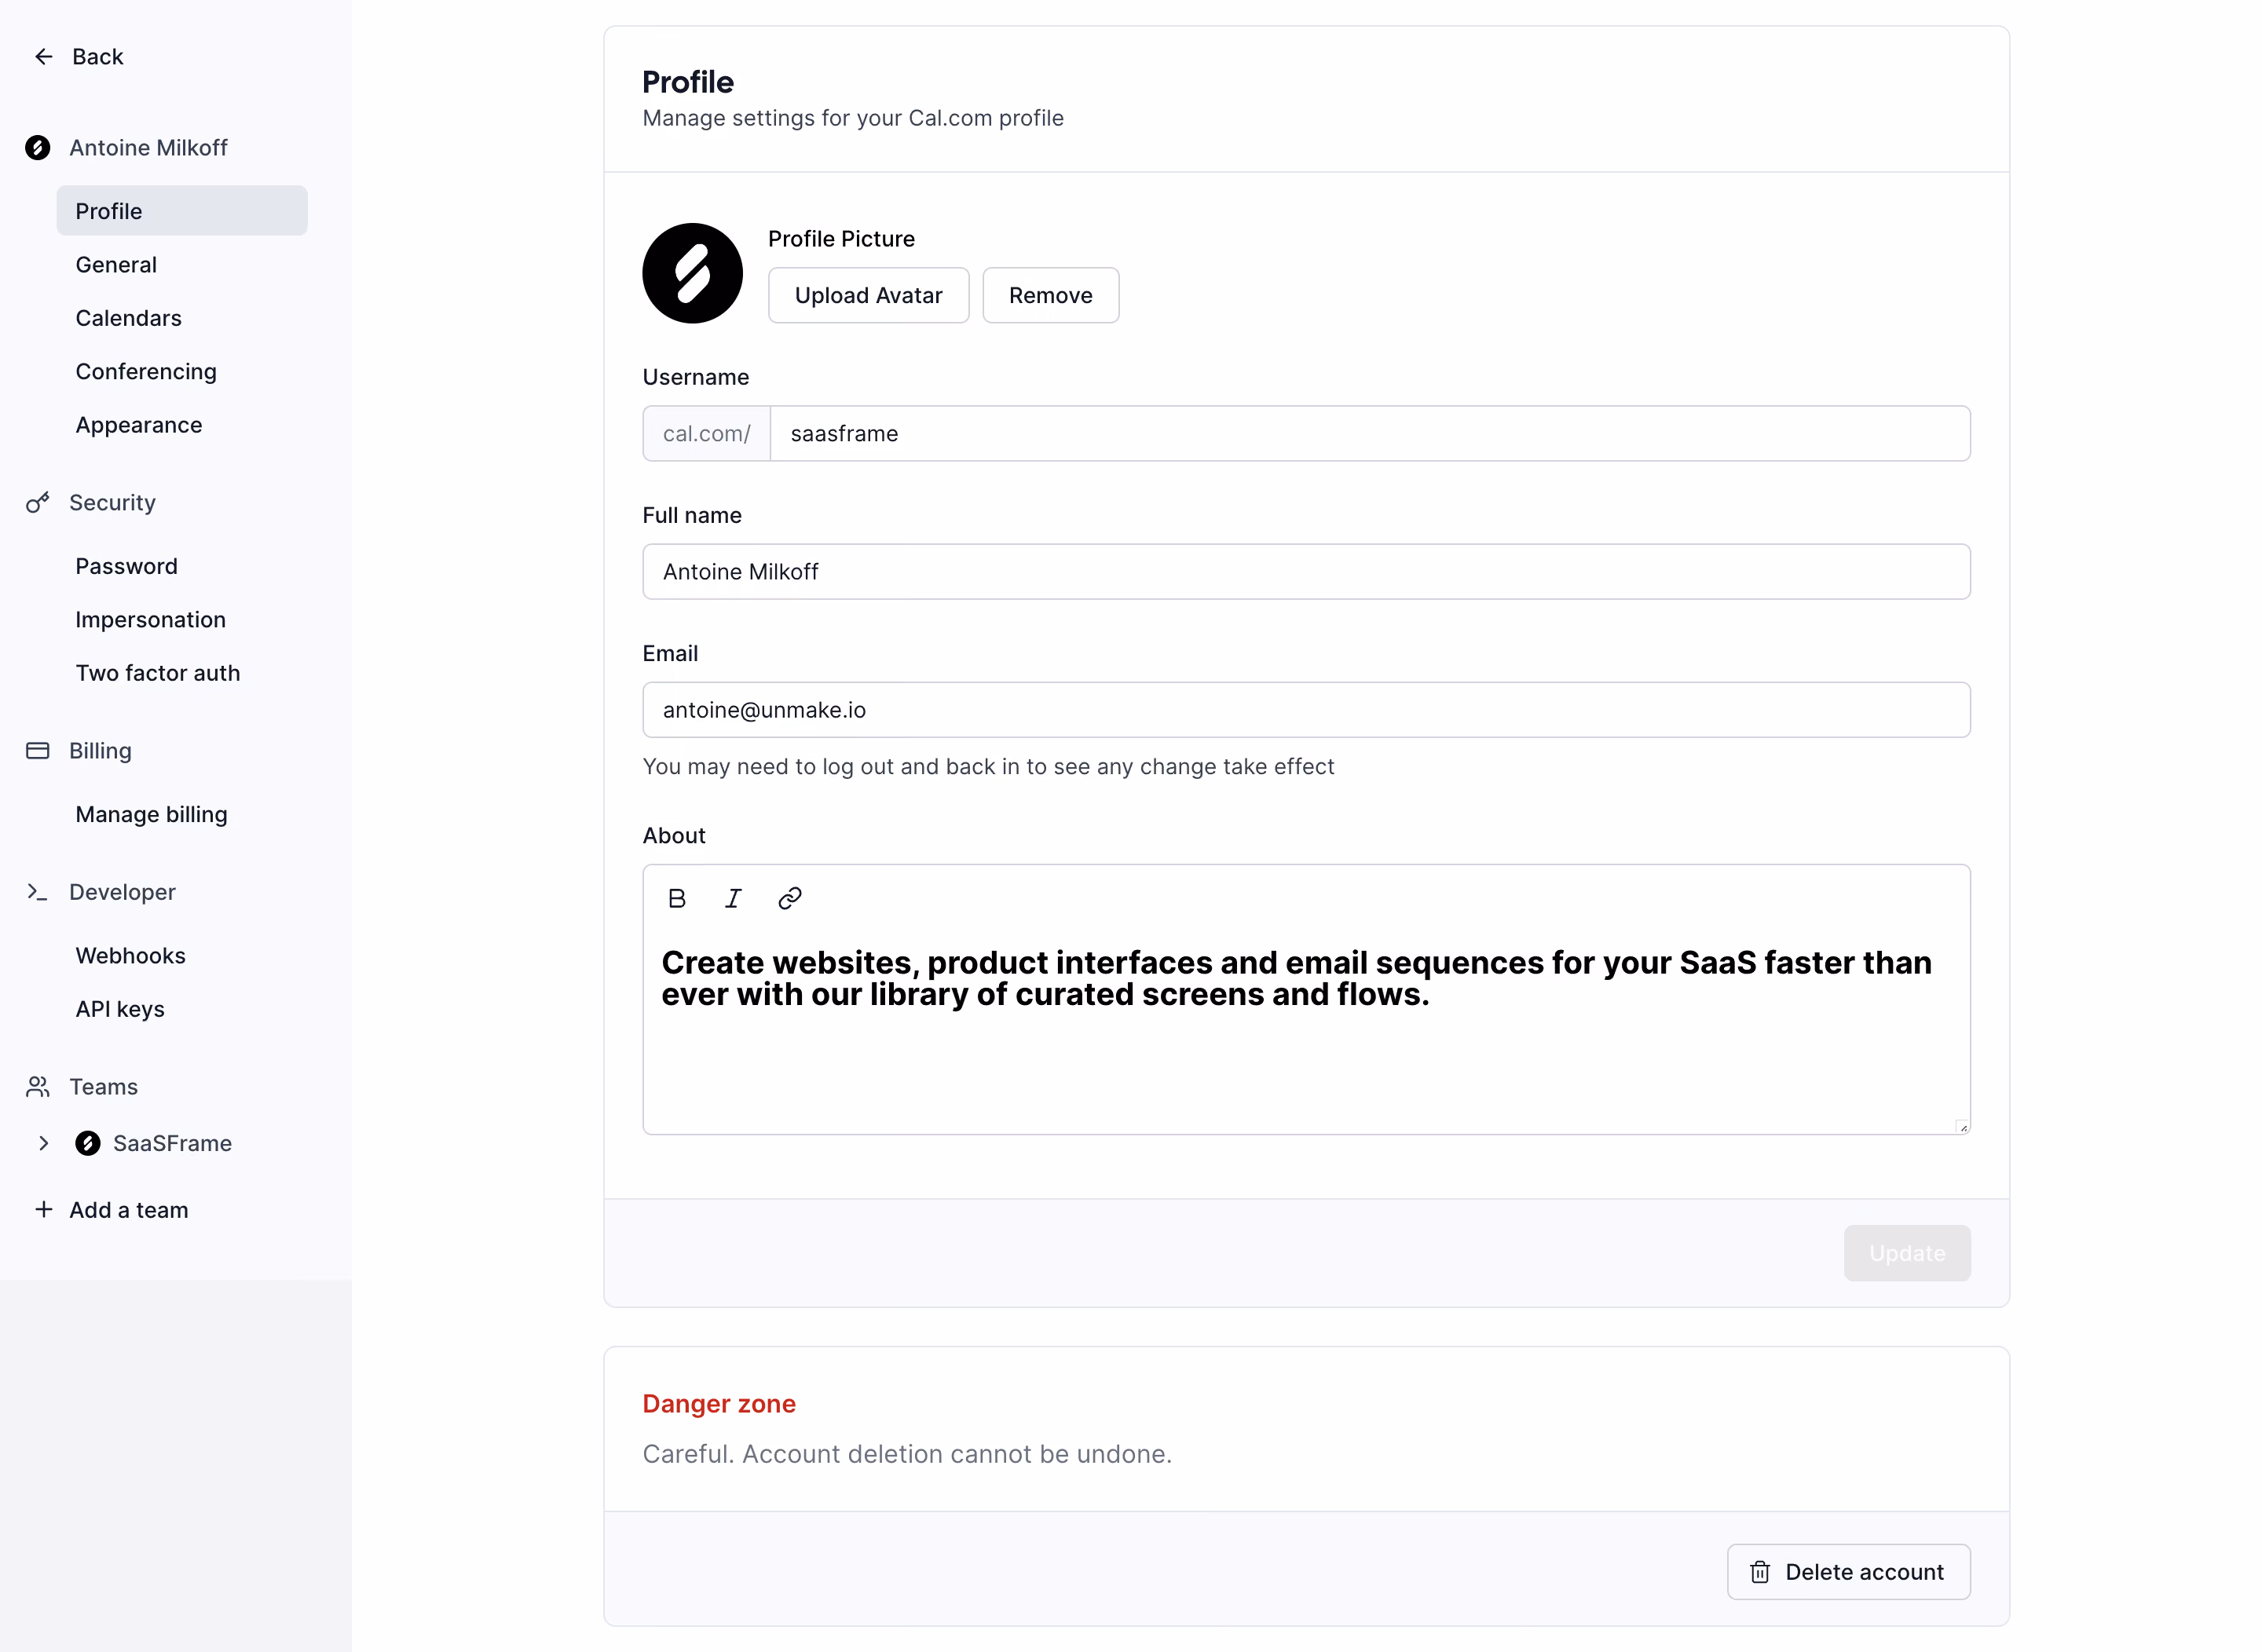Click the Developer terminal icon

[x=38, y=892]
